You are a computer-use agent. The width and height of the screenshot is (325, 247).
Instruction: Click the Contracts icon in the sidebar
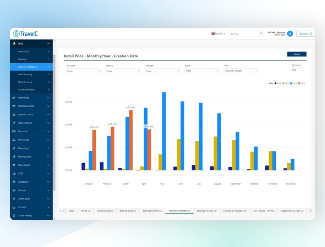[x=14, y=182]
